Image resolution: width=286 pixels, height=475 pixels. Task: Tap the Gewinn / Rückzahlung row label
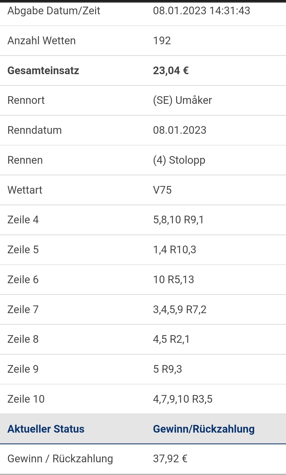click(60, 459)
